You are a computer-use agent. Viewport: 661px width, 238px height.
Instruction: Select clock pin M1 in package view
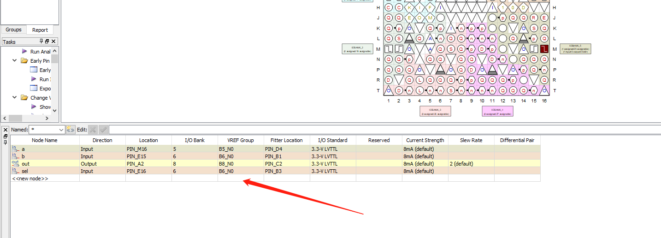389,49
